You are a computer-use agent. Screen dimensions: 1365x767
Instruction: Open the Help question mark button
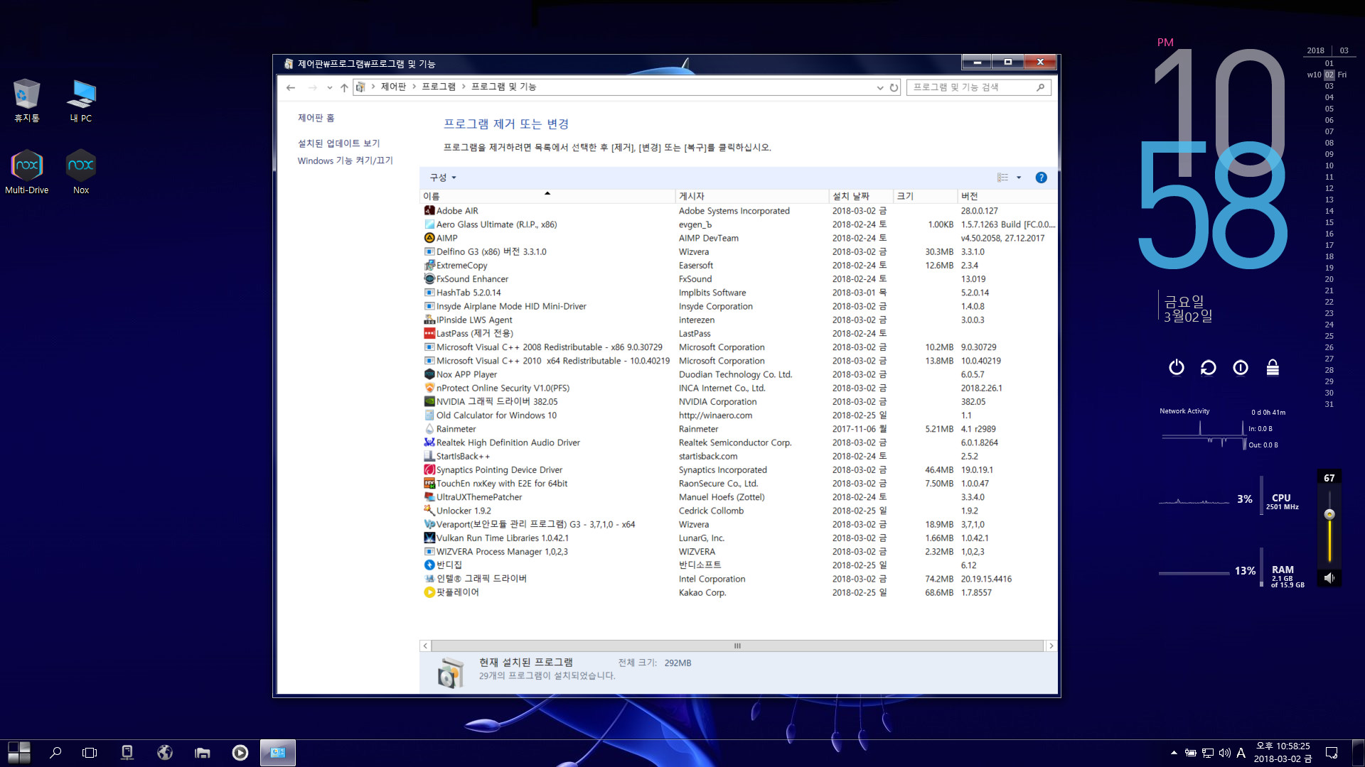tap(1041, 178)
